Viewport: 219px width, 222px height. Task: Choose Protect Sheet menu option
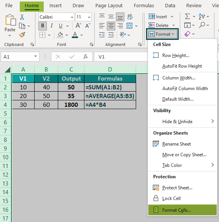click(x=182, y=187)
